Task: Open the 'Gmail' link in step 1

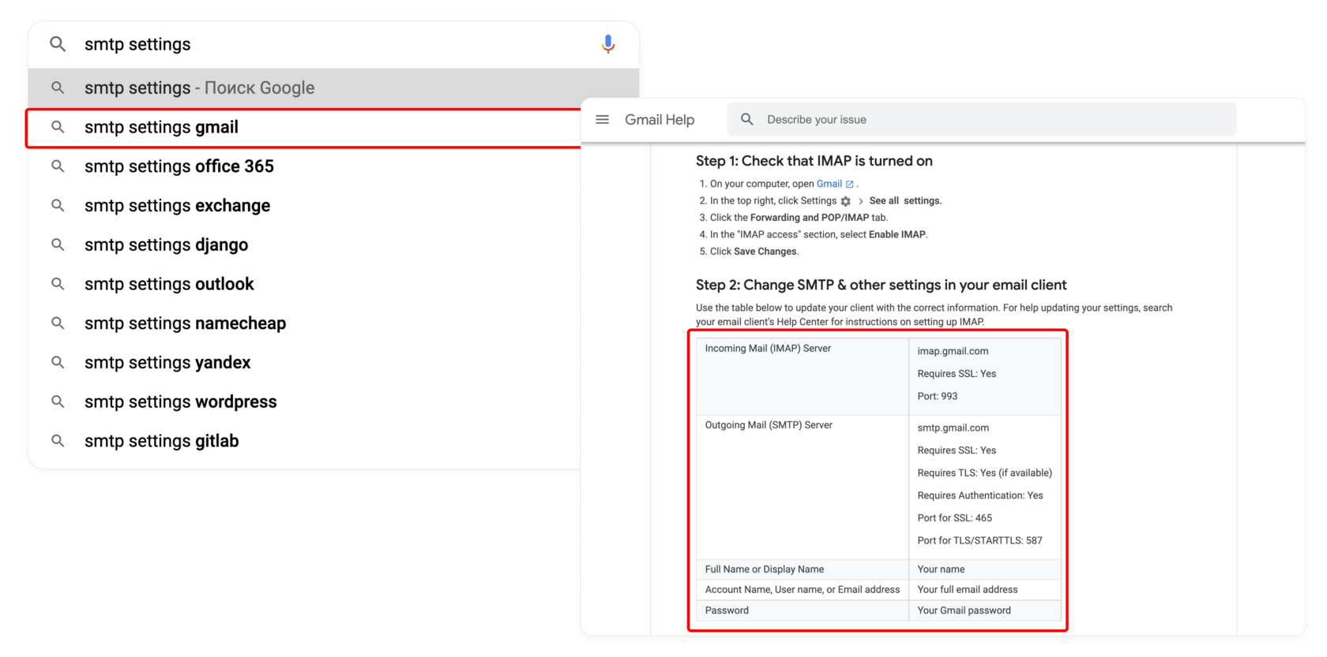Action: point(829,184)
